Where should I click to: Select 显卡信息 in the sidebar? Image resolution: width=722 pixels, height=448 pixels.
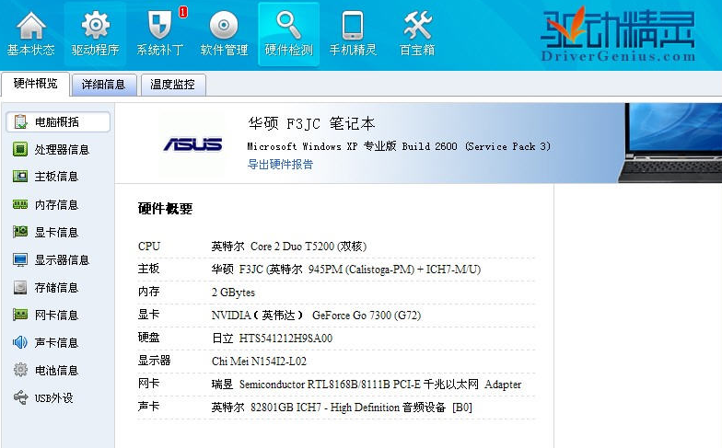click(58, 232)
